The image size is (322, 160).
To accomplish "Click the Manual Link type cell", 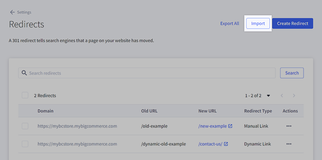I will point(256,126).
